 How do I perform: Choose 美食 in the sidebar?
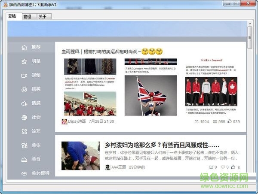click(x=36, y=159)
